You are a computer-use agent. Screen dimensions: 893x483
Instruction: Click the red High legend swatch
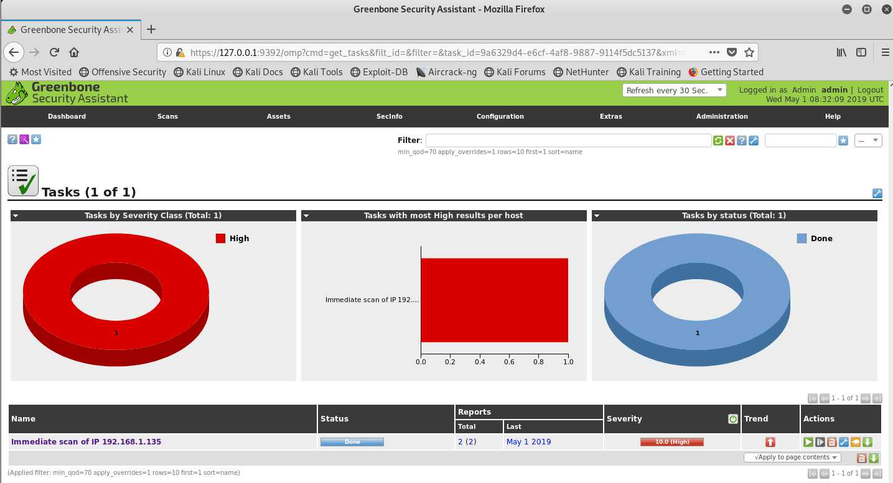pyautogui.click(x=220, y=238)
